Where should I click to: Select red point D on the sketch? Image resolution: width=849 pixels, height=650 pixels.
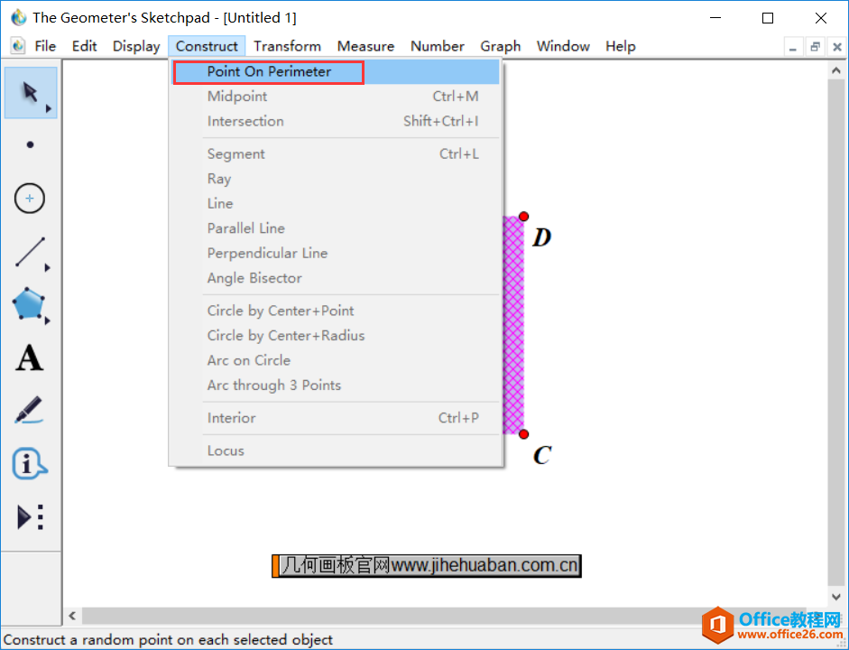[523, 217]
